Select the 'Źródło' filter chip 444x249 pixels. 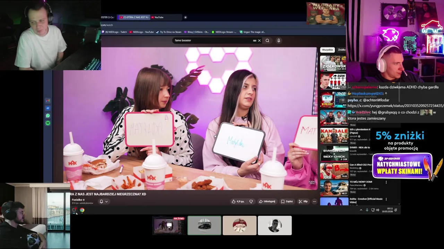click(341, 50)
